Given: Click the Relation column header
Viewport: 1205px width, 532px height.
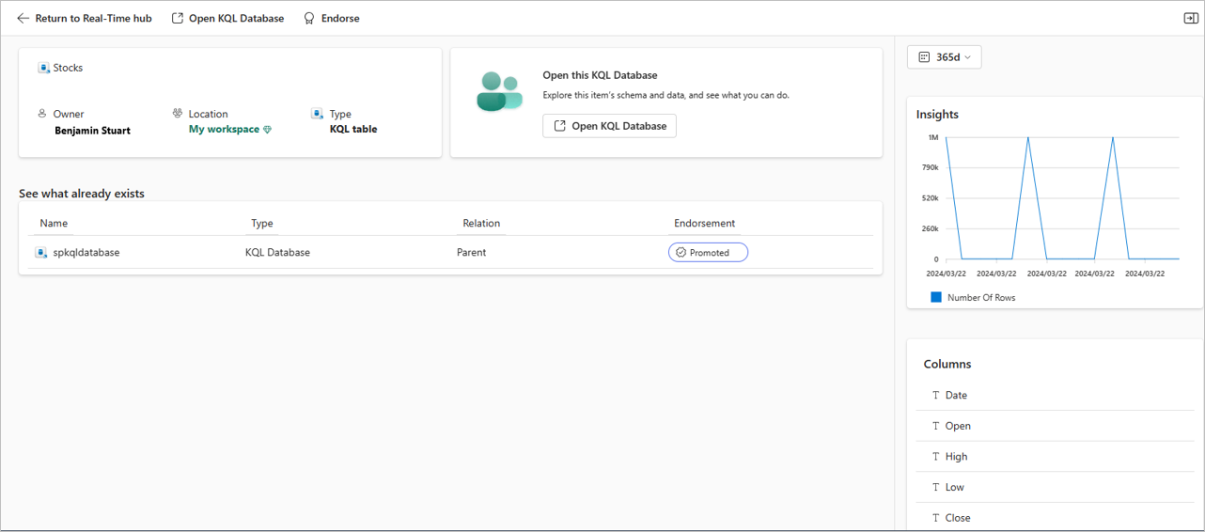Looking at the screenshot, I should tap(481, 224).
